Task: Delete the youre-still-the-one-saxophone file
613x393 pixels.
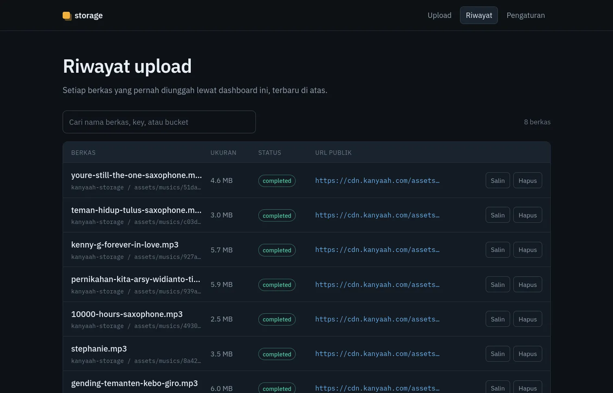Action: (528, 180)
